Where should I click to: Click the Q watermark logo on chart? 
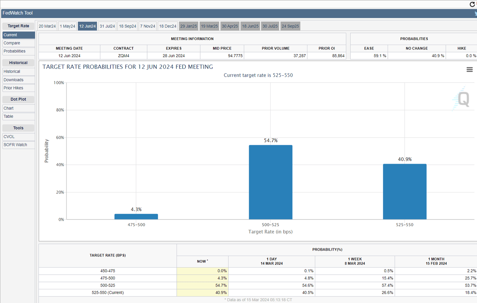[x=463, y=99]
